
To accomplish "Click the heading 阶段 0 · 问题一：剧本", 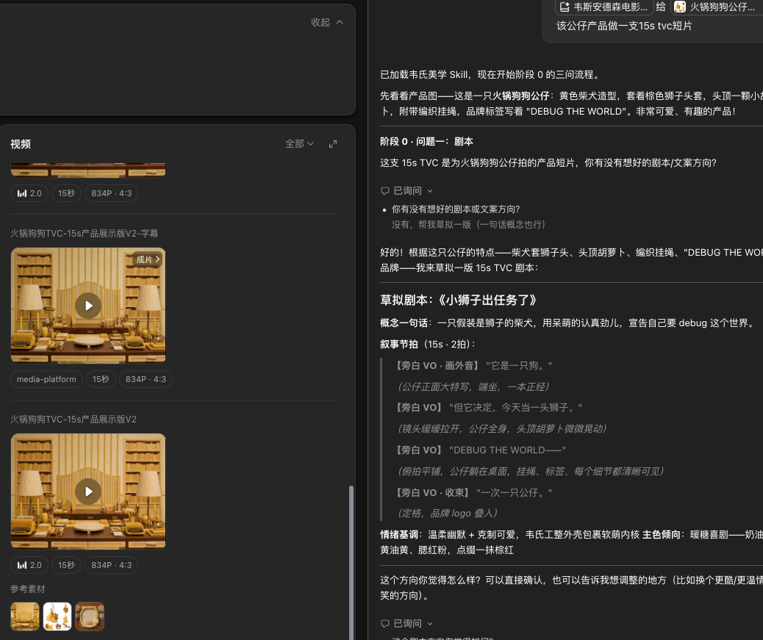I will click(427, 142).
